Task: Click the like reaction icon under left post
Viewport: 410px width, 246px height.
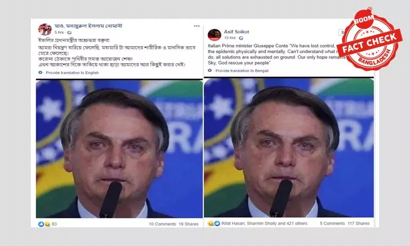Action: click(42, 224)
